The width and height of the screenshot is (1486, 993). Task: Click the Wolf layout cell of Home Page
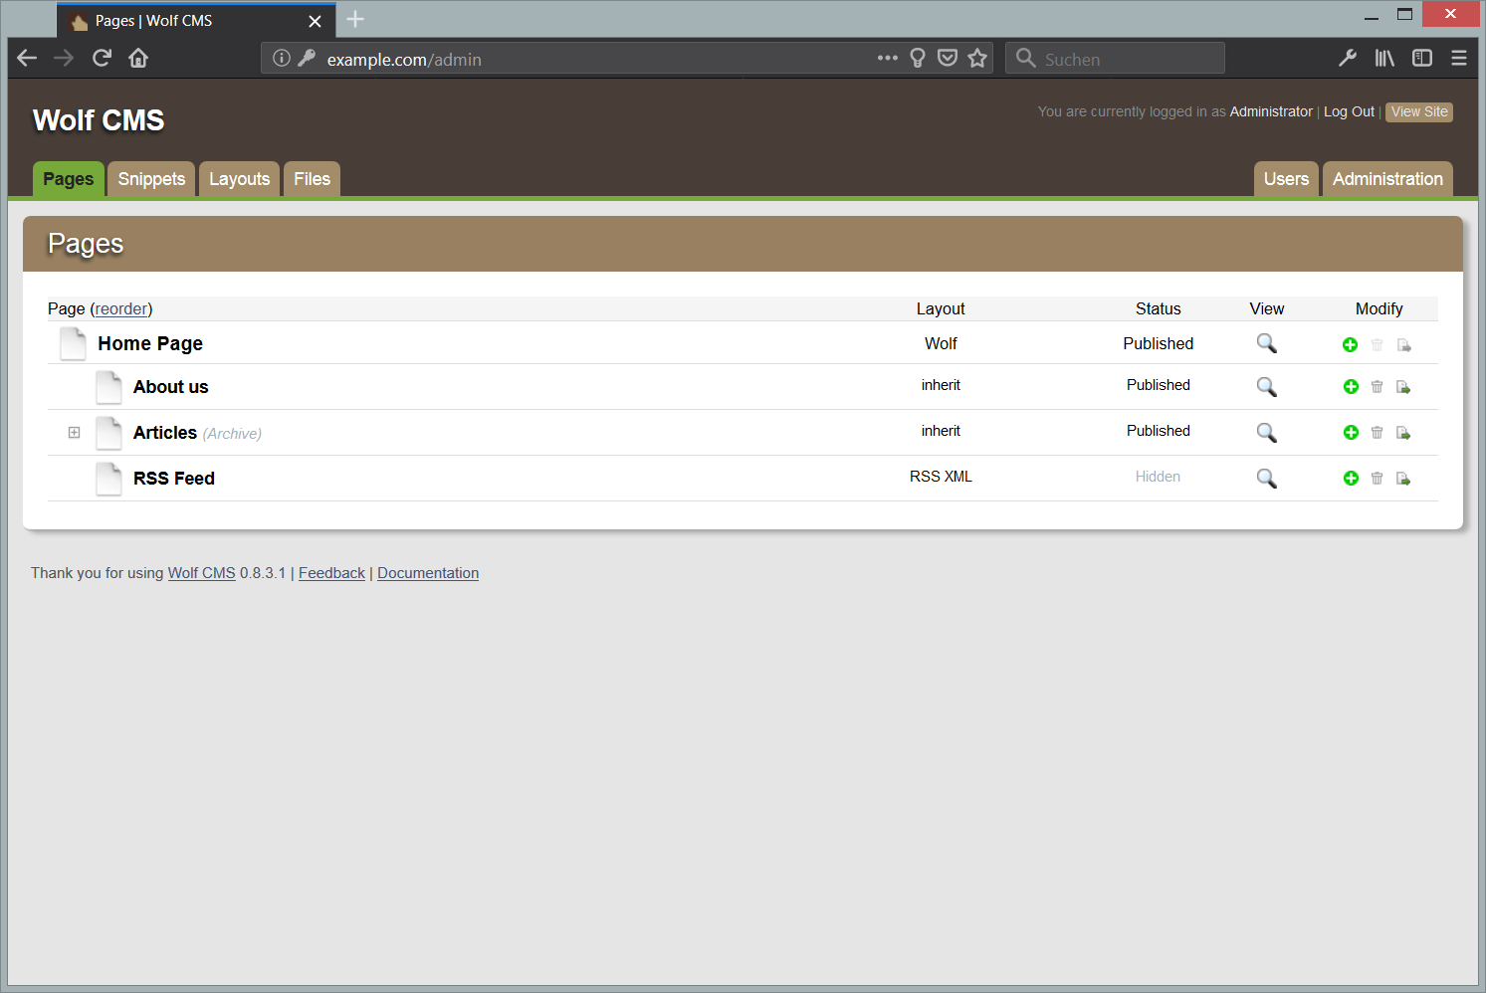941,343
